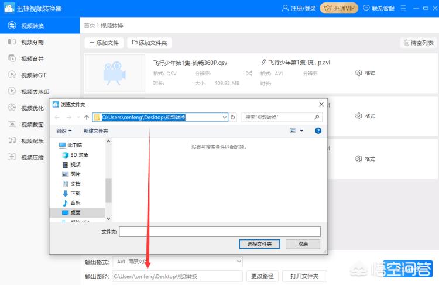The width and height of the screenshot is (439, 285).
Task: Open the hamburger menu in title bar
Action: pos(403,8)
